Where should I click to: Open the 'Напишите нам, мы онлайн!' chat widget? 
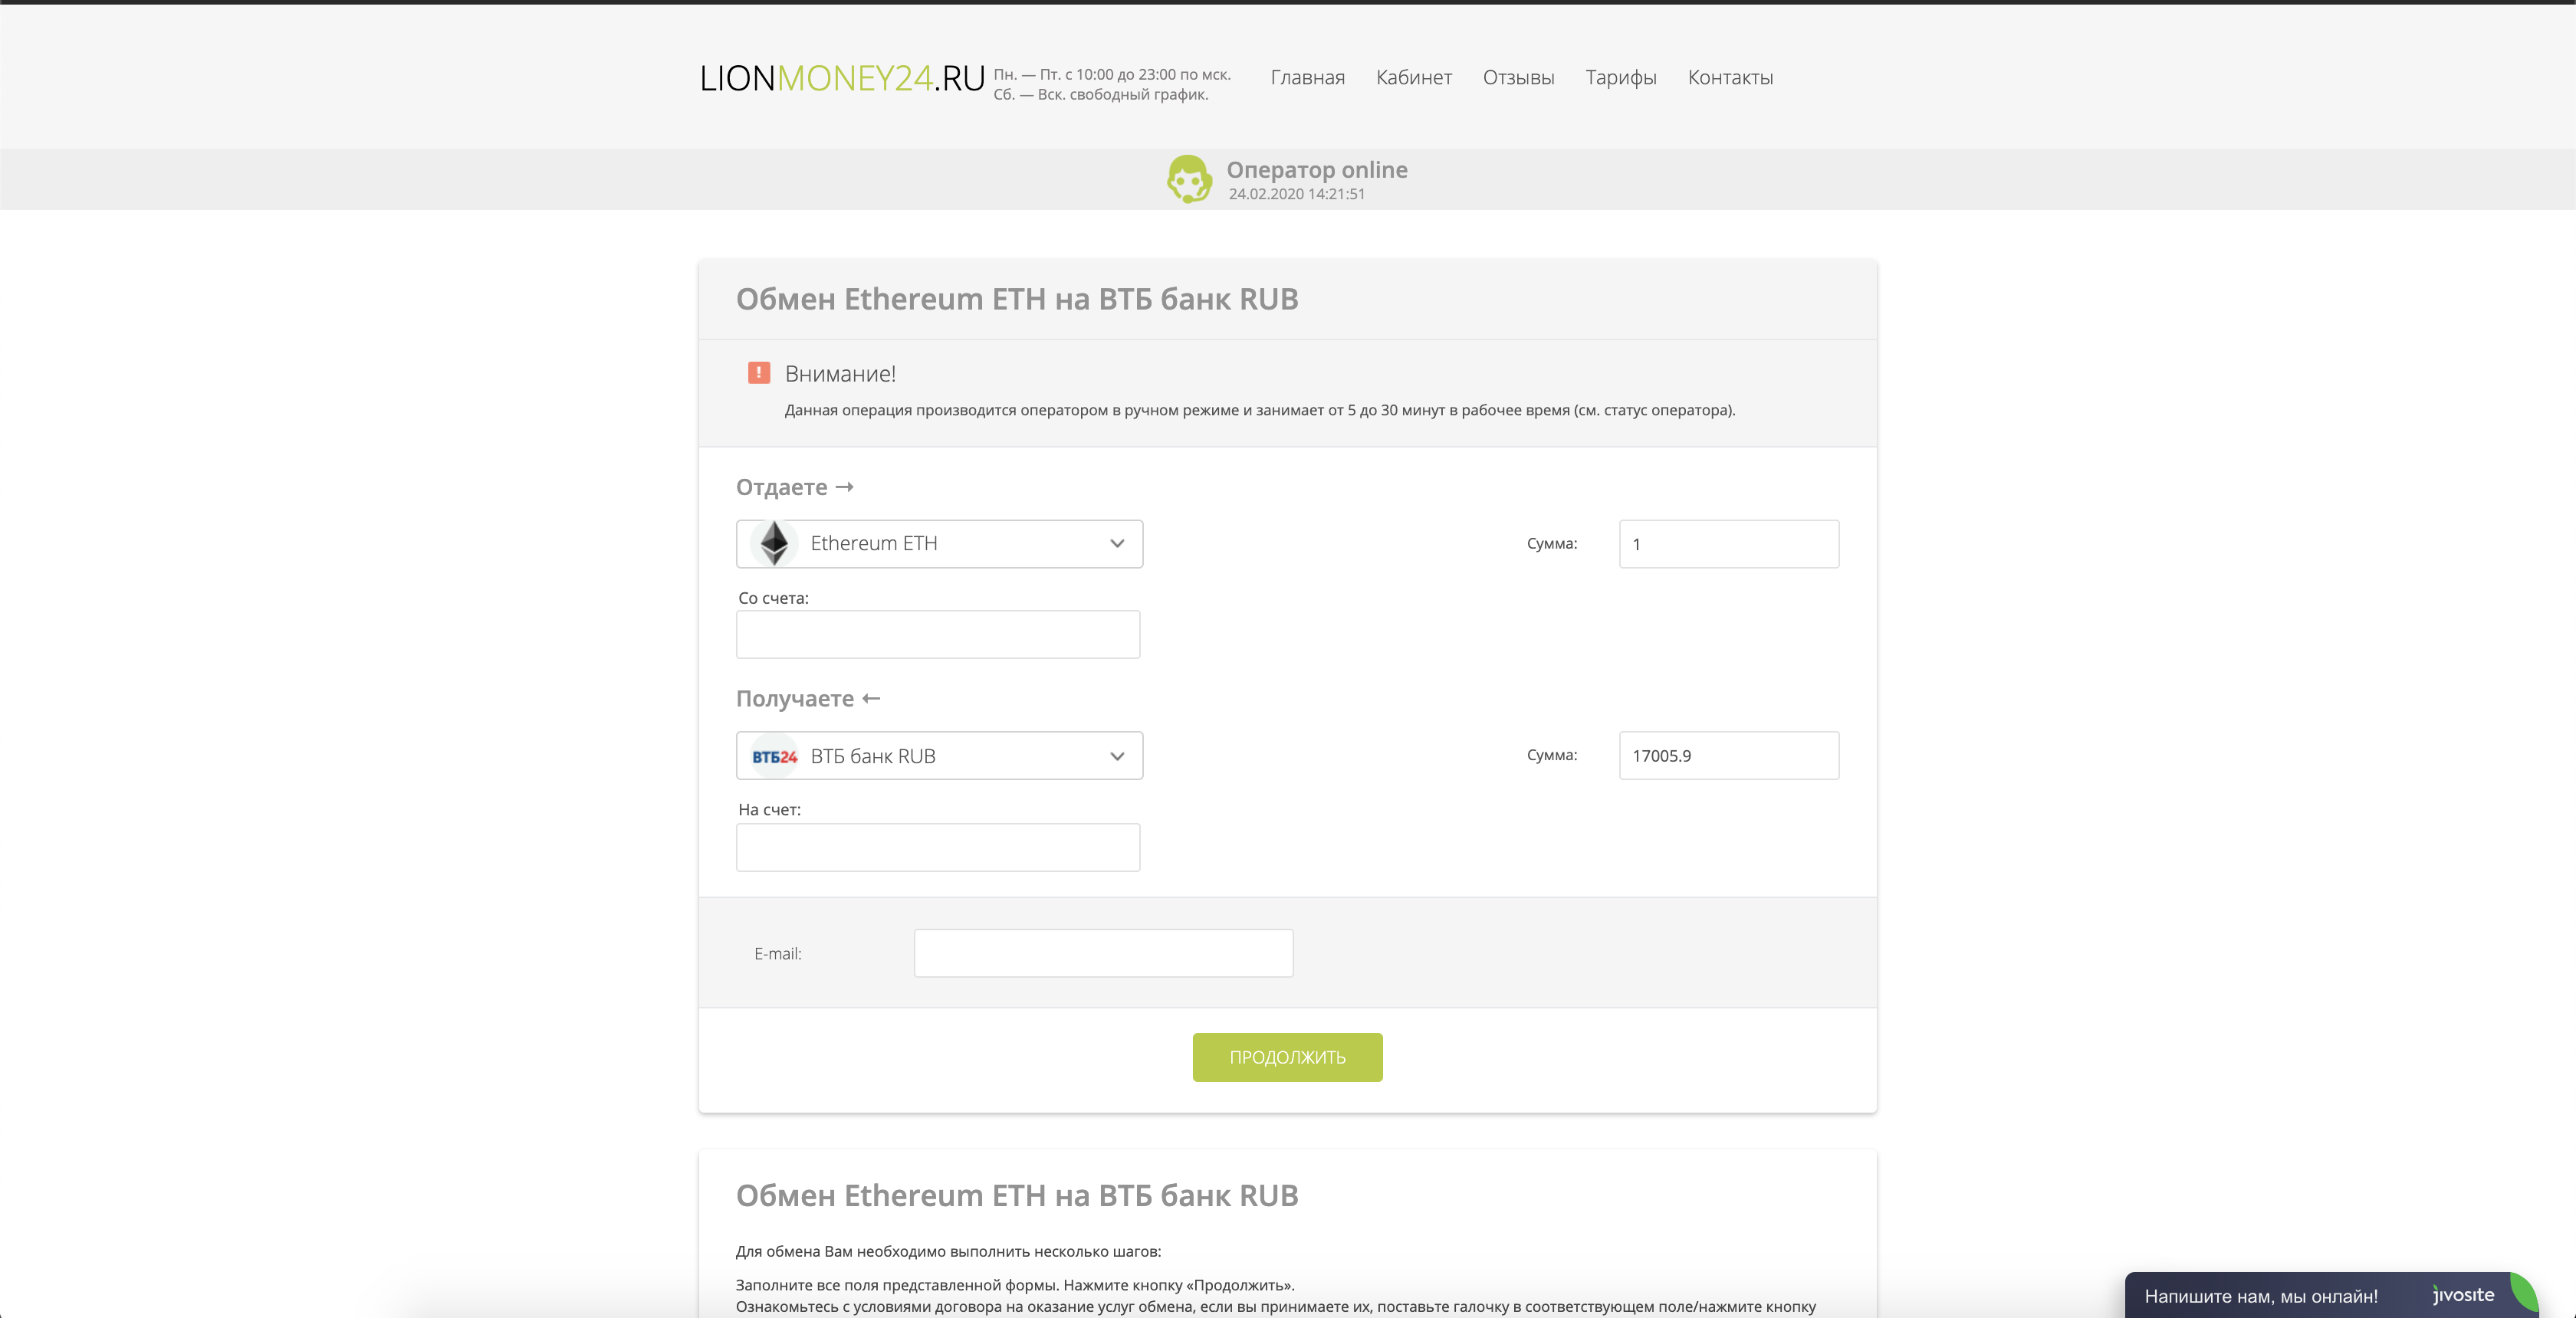tap(2260, 1296)
